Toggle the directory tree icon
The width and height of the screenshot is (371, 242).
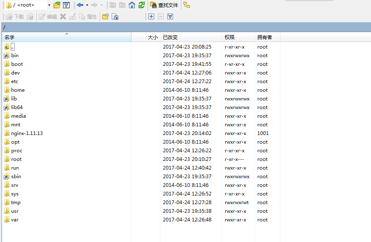pyautogui.click(x=187, y=5)
